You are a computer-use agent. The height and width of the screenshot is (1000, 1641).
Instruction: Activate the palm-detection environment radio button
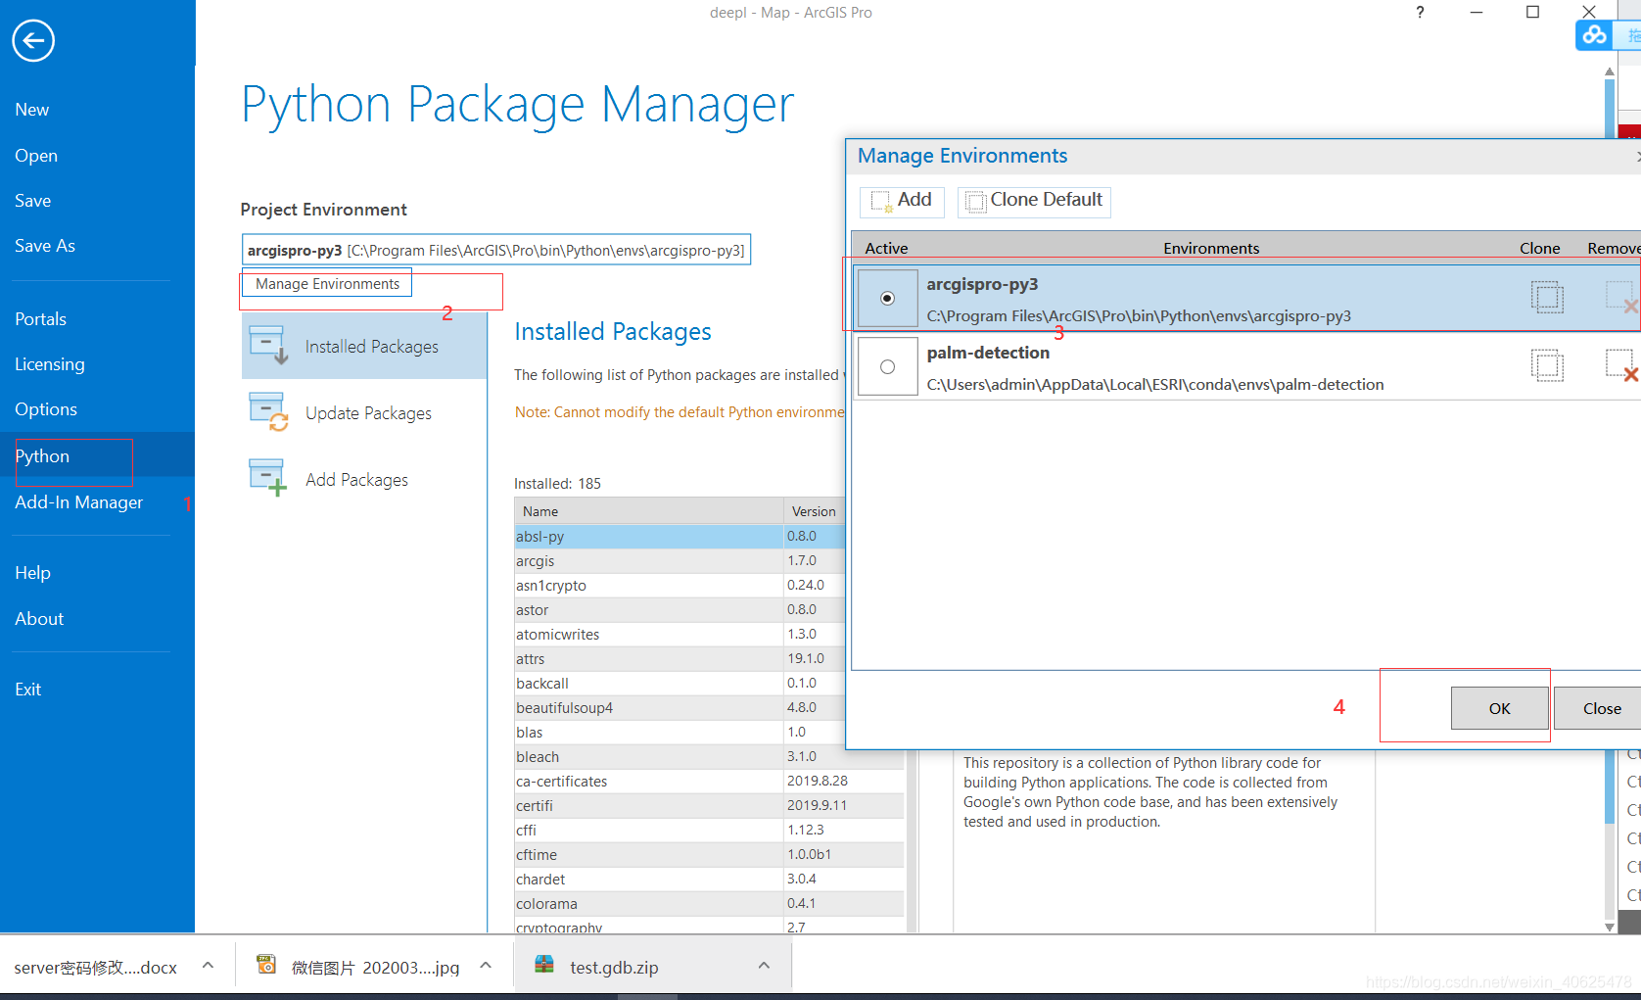(x=887, y=366)
